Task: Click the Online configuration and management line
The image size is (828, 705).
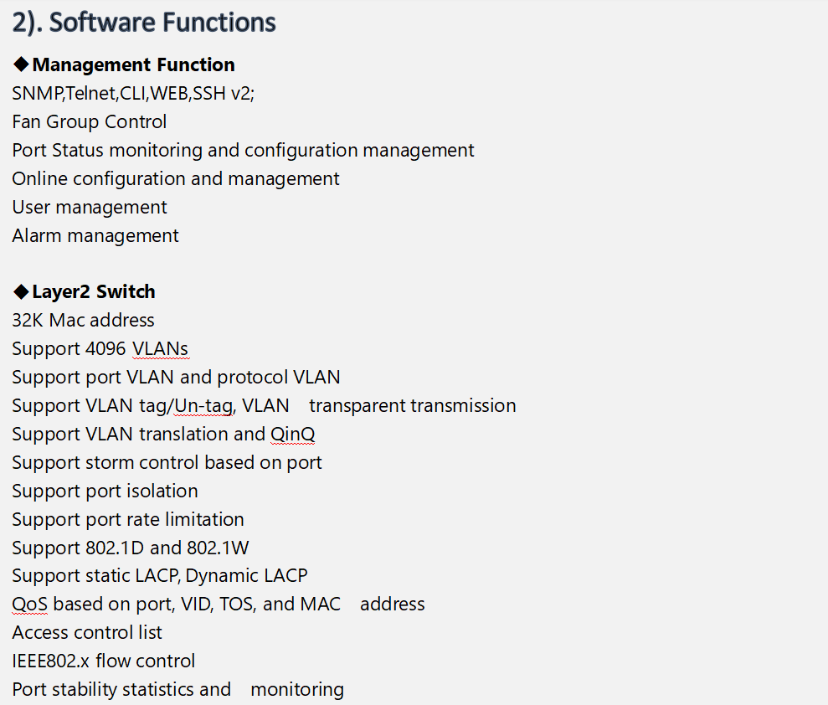Action: pos(176,179)
